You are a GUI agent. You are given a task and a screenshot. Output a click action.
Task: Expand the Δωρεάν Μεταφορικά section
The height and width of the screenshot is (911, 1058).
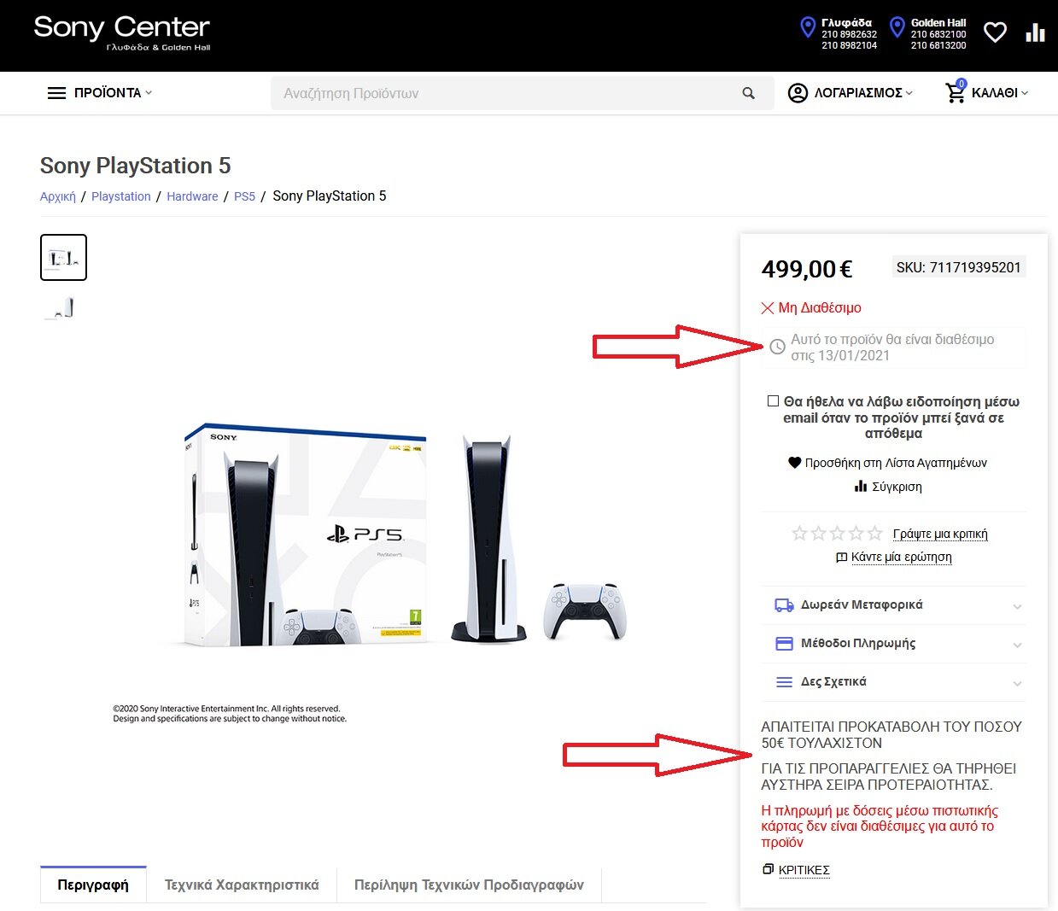[x=894, y=605]
